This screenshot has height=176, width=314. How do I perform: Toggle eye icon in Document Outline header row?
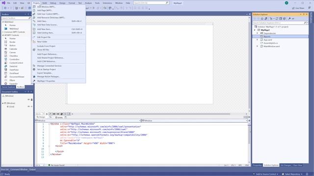tap(28, 100)
